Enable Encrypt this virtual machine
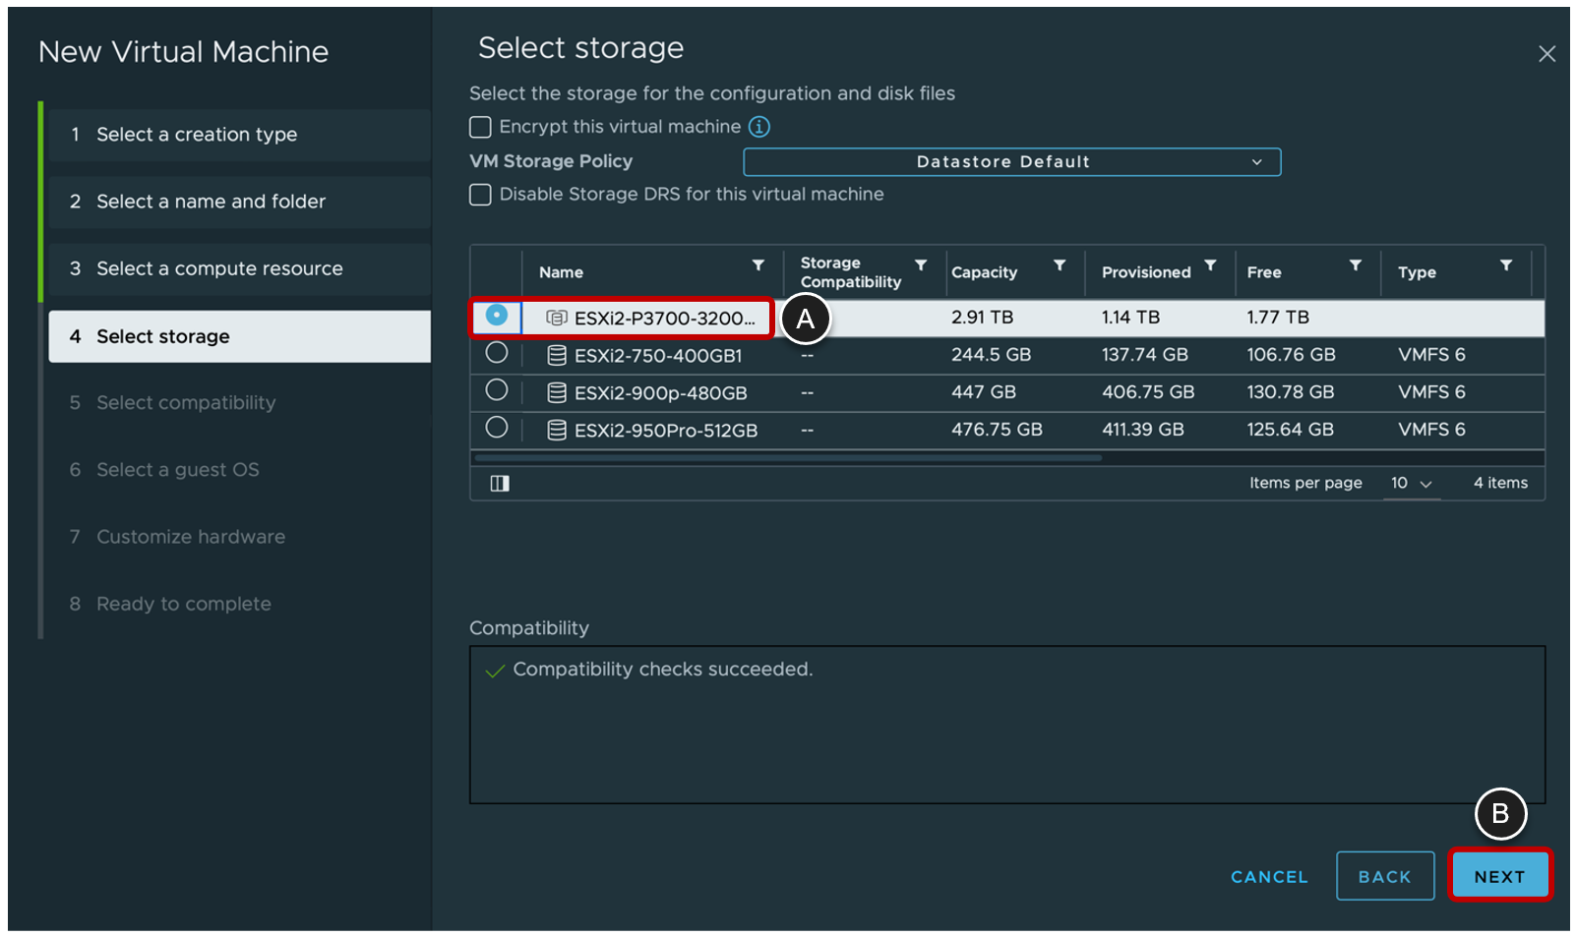1576x936 pixels. [479, 126]
